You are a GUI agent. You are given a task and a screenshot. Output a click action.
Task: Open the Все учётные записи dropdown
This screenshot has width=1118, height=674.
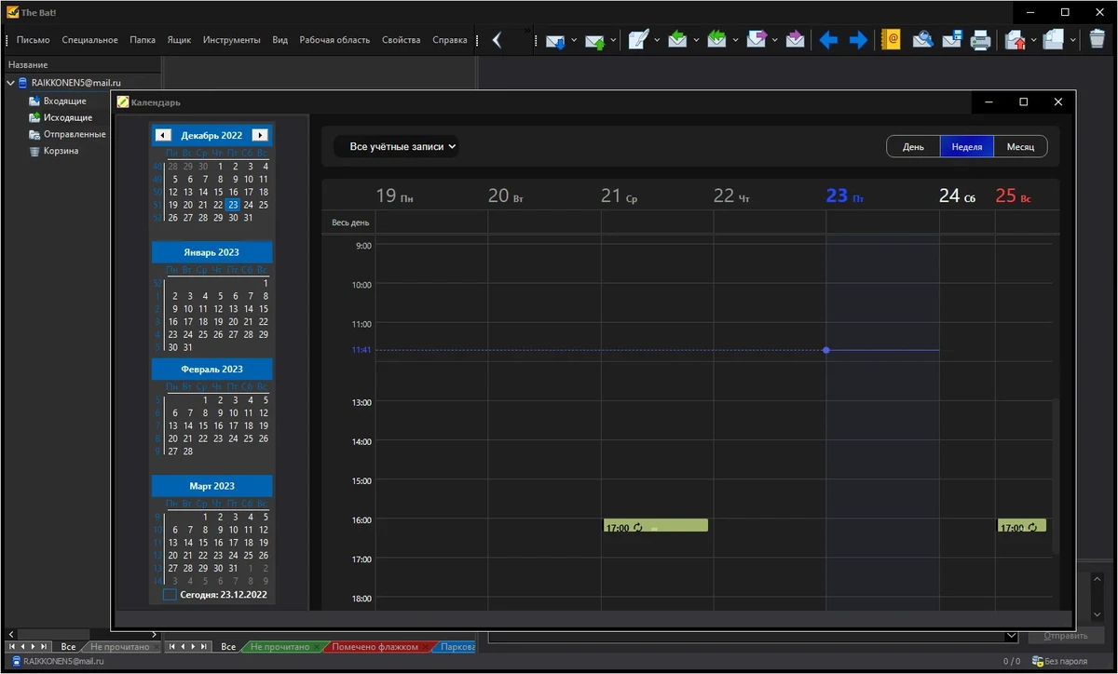397,146
